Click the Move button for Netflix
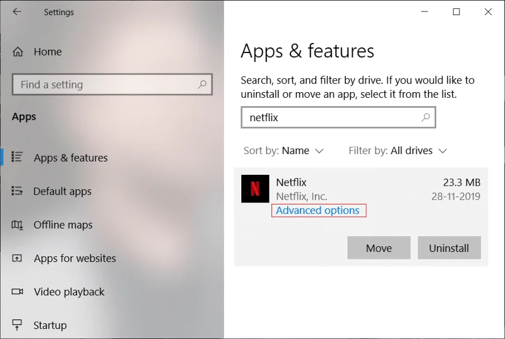Image resolution: width=505 pixels, height=339 pixels. (379, 248)
